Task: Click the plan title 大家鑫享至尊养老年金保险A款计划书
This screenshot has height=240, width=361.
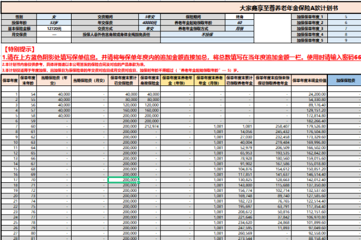Action: (289, 8)
